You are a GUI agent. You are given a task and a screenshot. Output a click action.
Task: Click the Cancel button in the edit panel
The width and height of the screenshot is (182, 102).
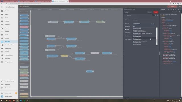coord(150,12)
